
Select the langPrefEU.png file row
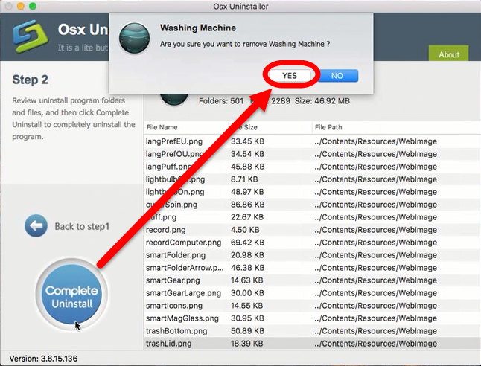(174, 141)
